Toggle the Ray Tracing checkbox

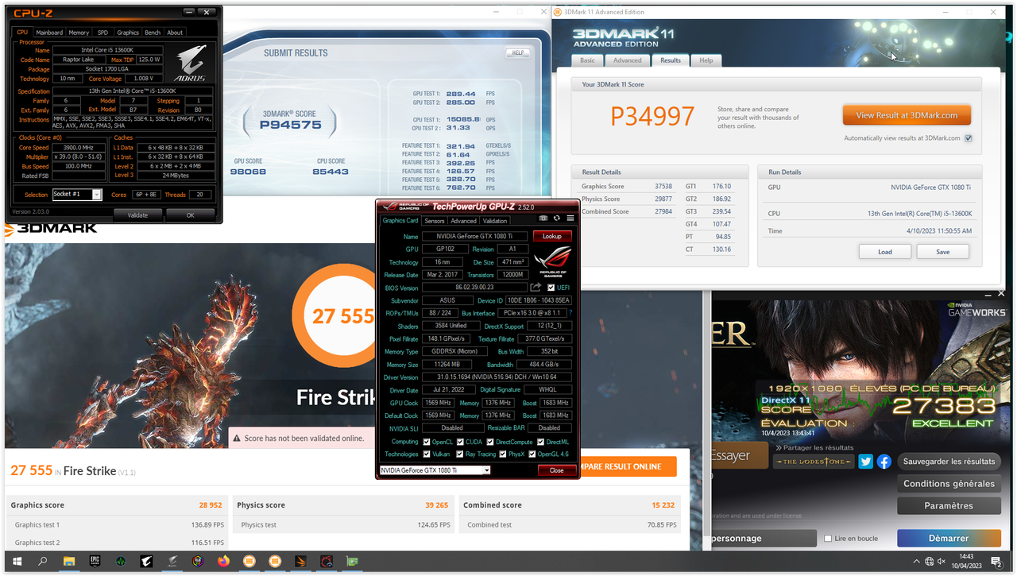pyautogui.click(x=461, y=454)
